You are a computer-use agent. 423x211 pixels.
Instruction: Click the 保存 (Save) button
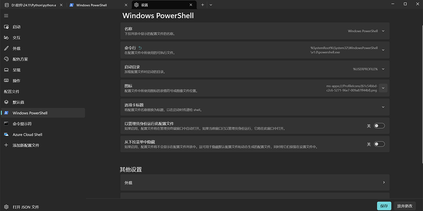pyautogui.click(x=384, y=206)
